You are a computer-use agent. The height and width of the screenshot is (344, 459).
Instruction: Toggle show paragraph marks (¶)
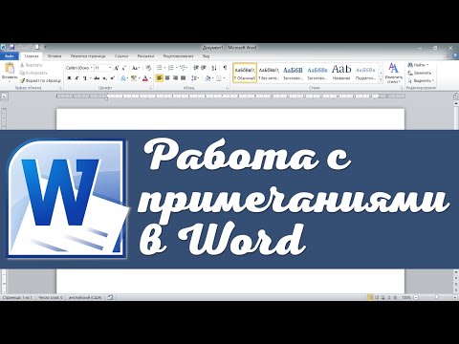pyautogui.click(x=225, y=68)
